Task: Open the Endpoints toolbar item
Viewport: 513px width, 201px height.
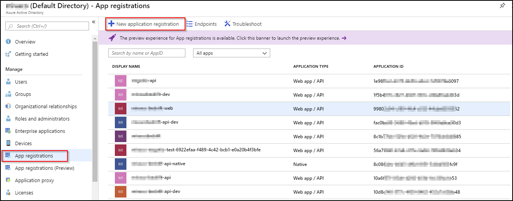Action: [202, 24]
